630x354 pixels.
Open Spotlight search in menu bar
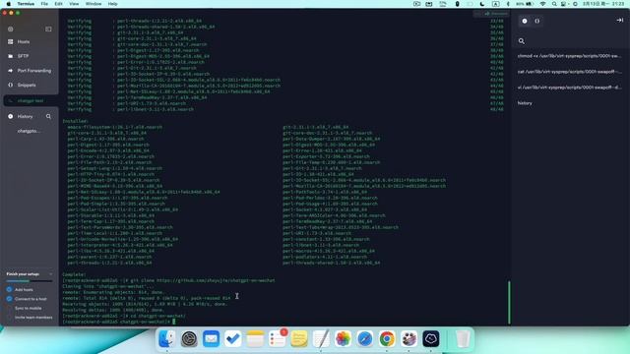pos(554,4)
